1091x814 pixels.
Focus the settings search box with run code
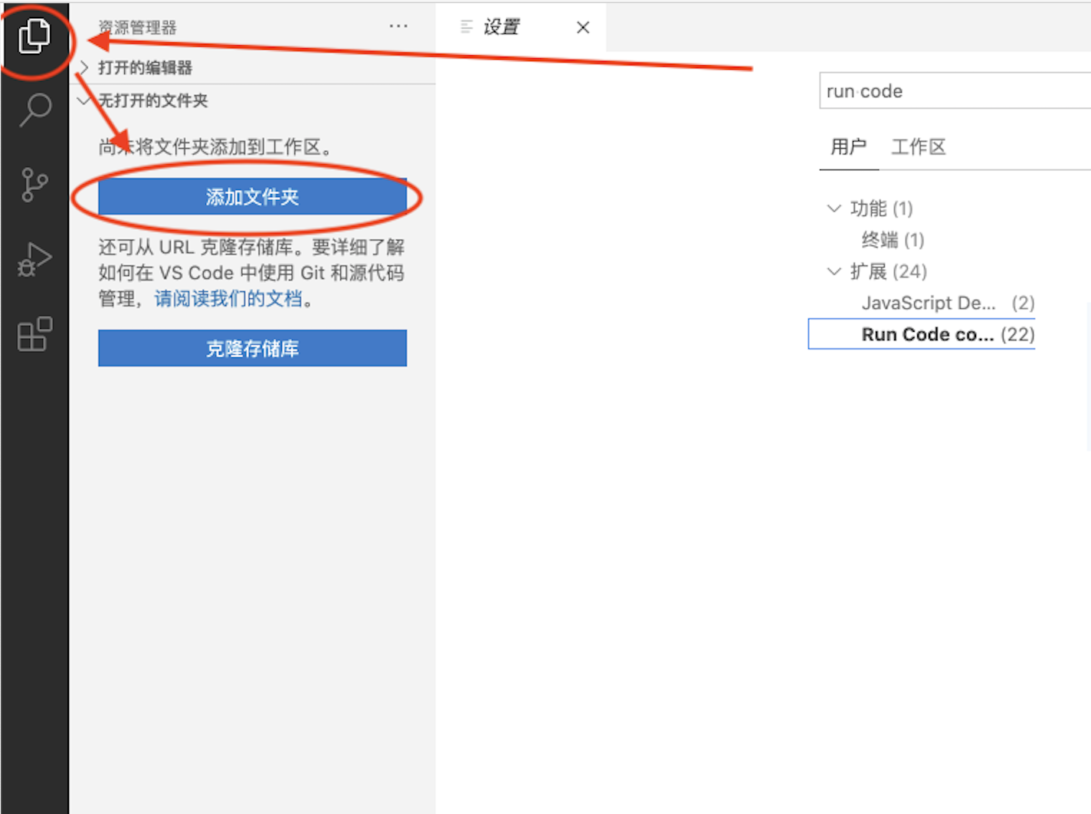click(x=955, y=91)
